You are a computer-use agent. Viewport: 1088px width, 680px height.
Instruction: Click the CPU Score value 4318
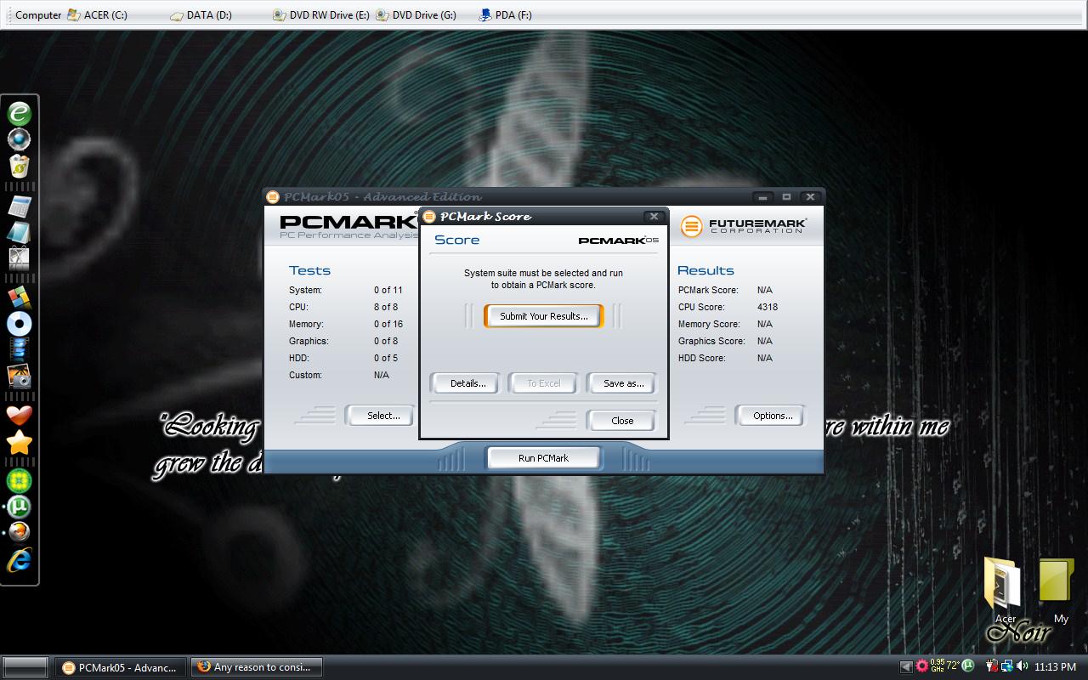768,307
